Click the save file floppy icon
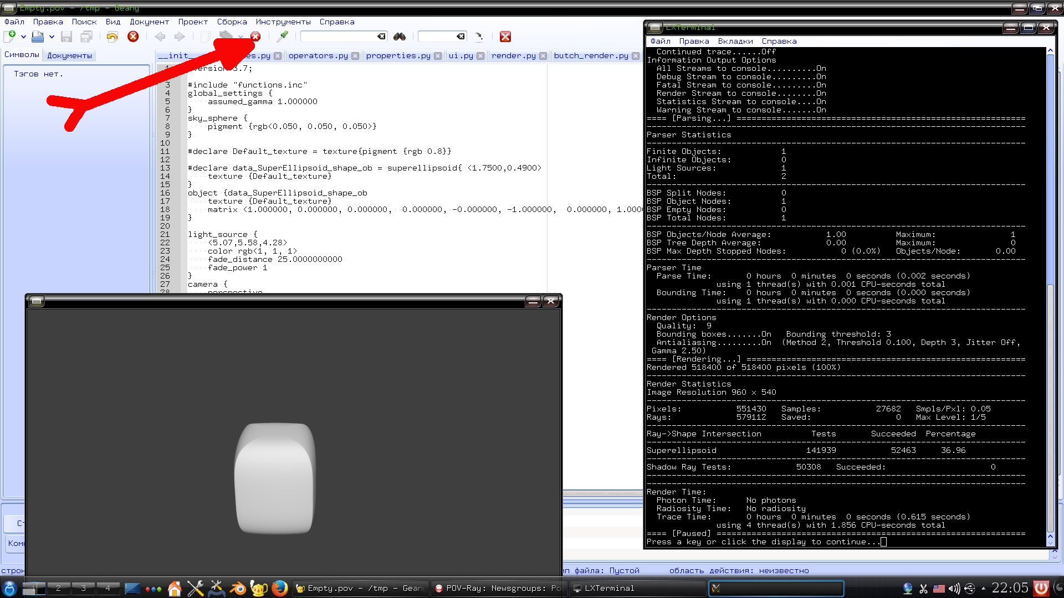 tap(66, 37)
